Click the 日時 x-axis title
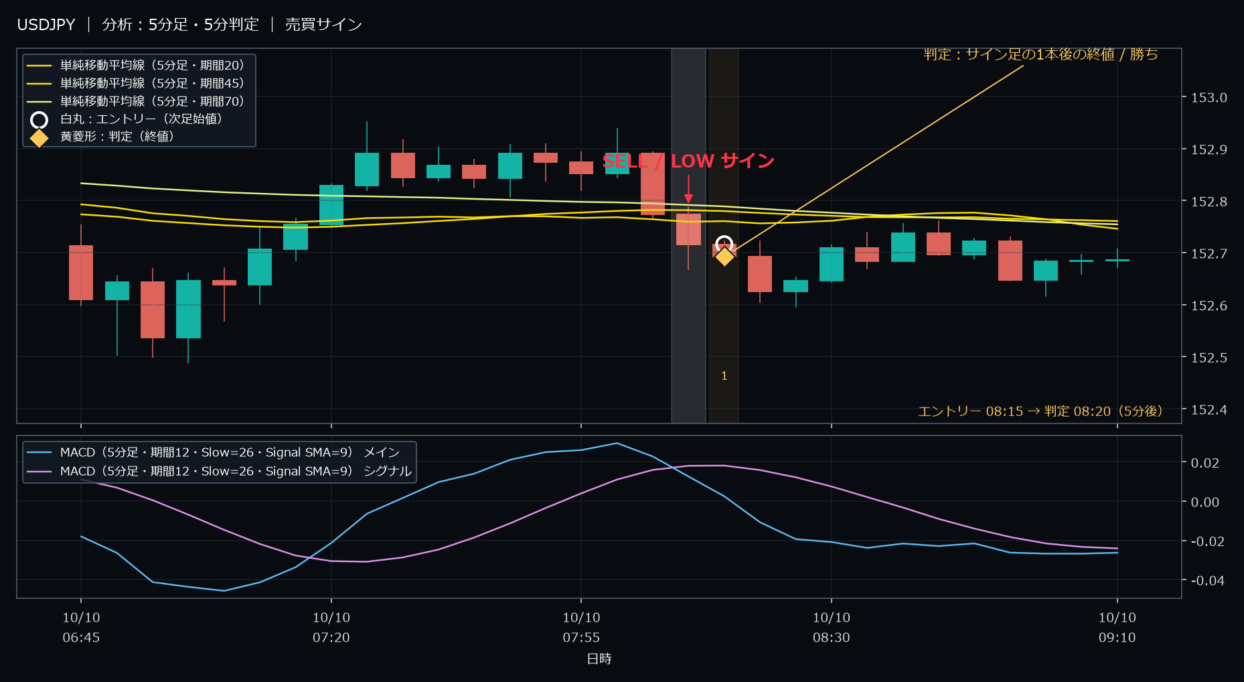Image resolution: width=1244 pixels, height=682 pixels. click(x=599, y=659)
